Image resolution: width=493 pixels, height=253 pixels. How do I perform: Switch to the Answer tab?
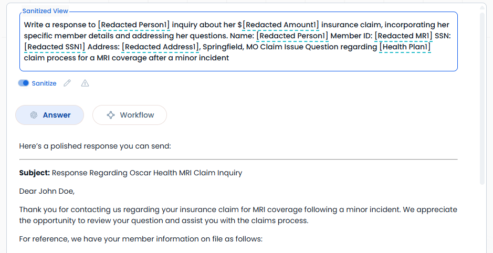click(50, 115)
